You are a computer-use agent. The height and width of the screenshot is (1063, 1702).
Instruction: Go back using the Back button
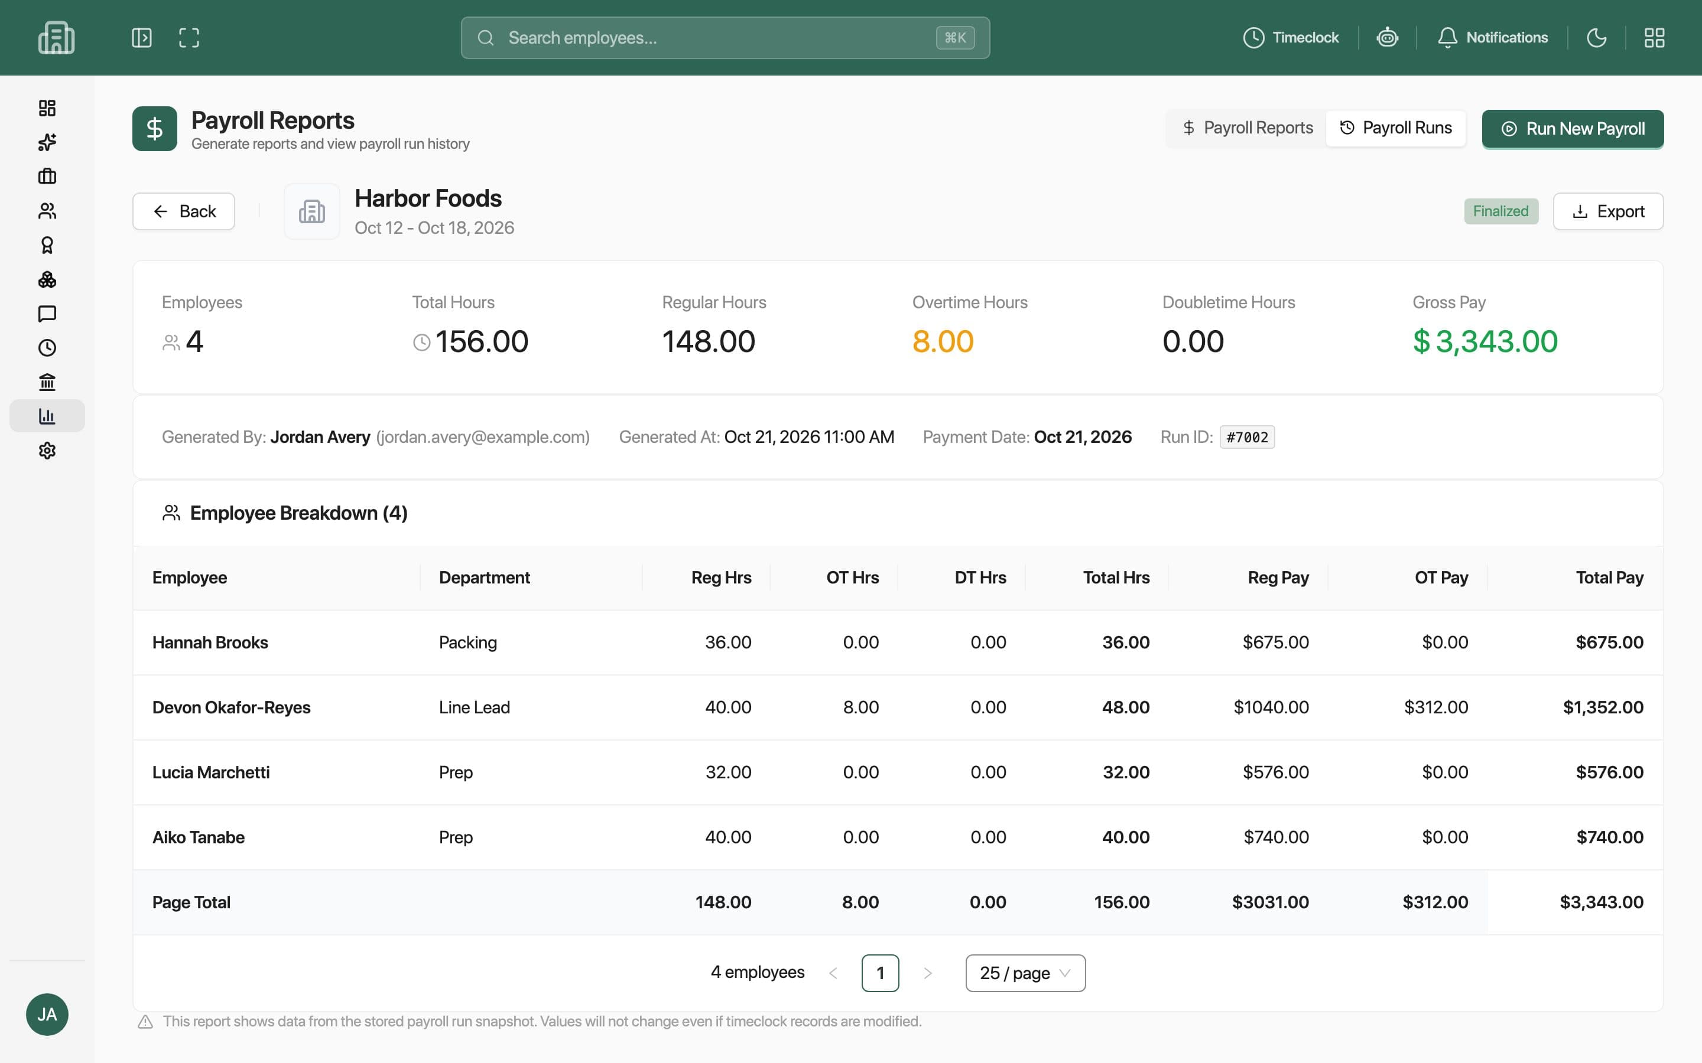point(184,211)
